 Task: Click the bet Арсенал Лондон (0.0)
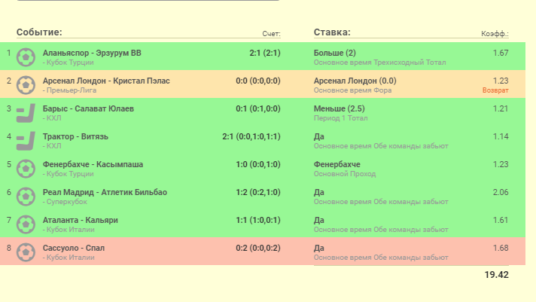[x=355, y=81]
